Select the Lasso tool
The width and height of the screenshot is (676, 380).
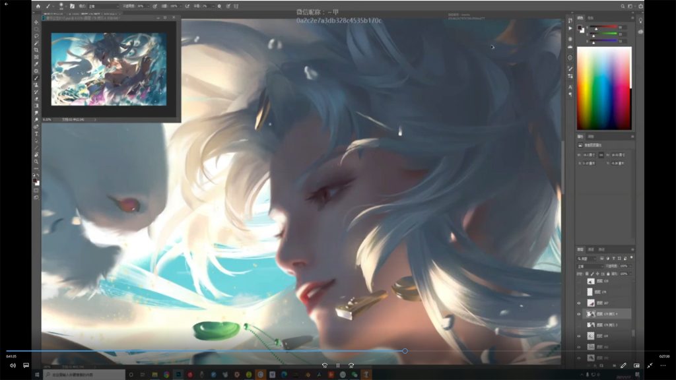tap(36, 36)
